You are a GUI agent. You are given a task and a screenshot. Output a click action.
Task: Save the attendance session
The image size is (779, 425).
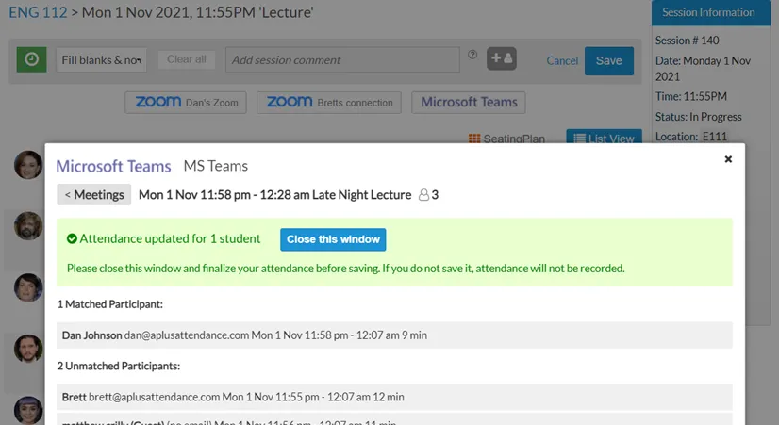click(608, 60)
